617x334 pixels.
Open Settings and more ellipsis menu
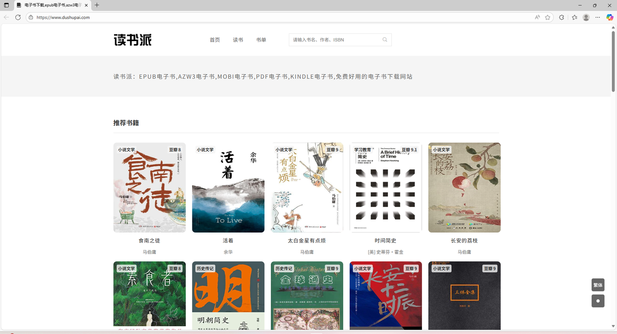[598, 17]
